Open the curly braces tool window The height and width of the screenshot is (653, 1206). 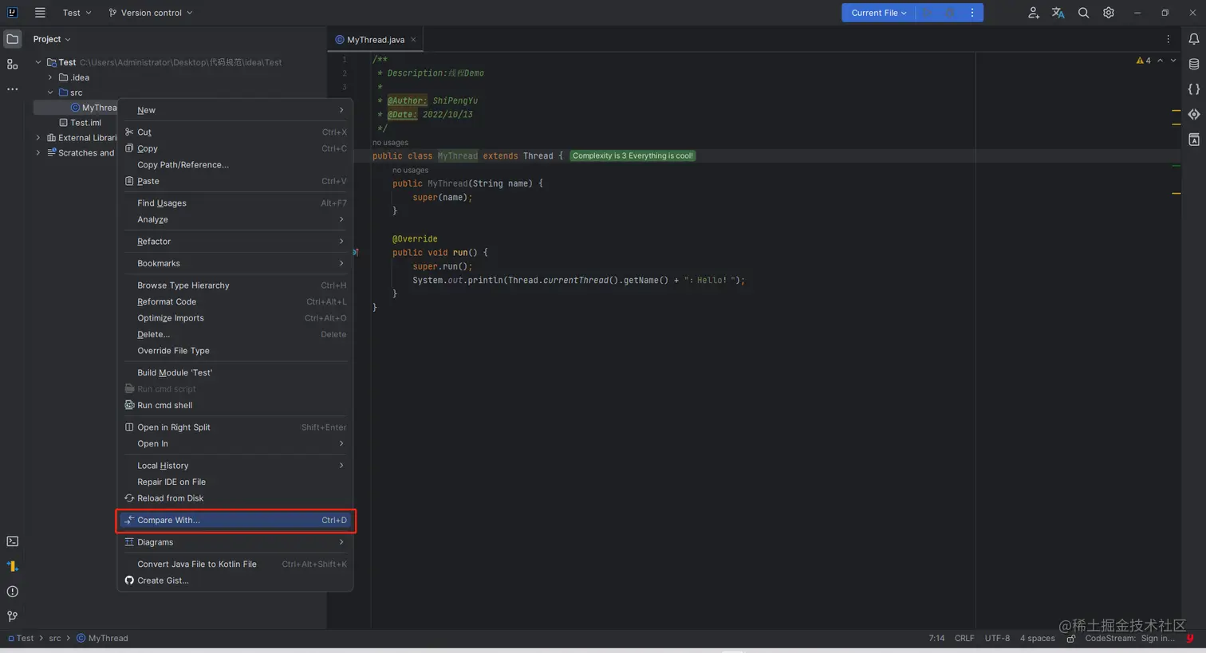coord(1194,89)
